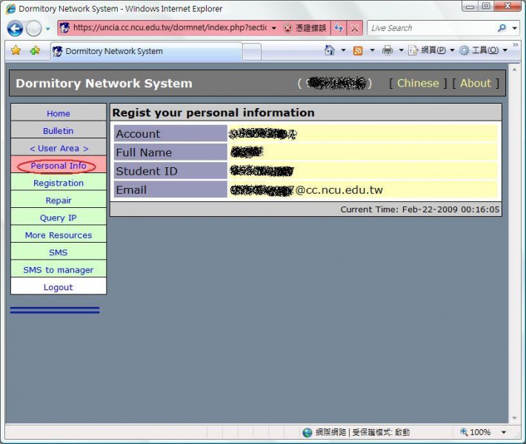Click the Stop loading icon
The image size is (526, 444).
click(x=355, y=28)
